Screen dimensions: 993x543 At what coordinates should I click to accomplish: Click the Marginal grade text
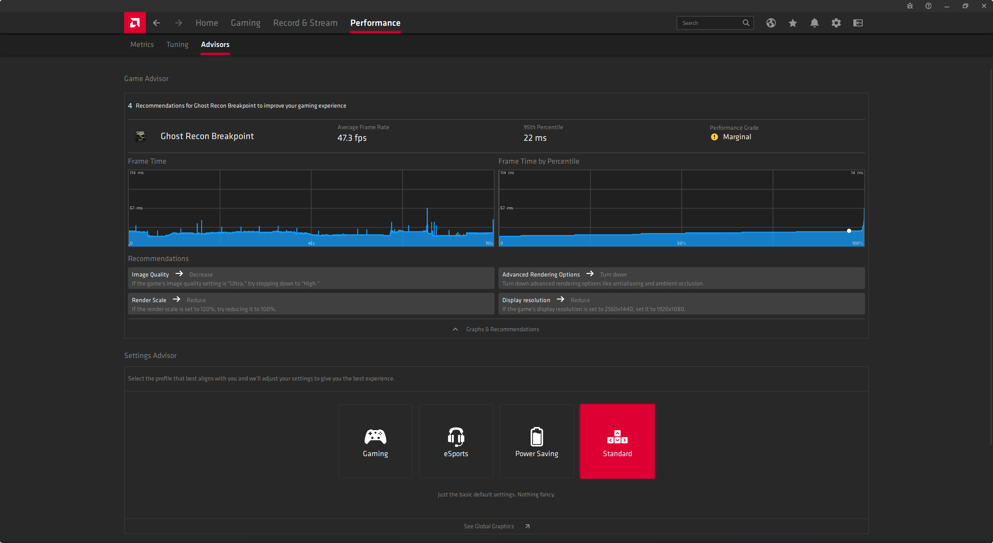click(x=737, y=137)
